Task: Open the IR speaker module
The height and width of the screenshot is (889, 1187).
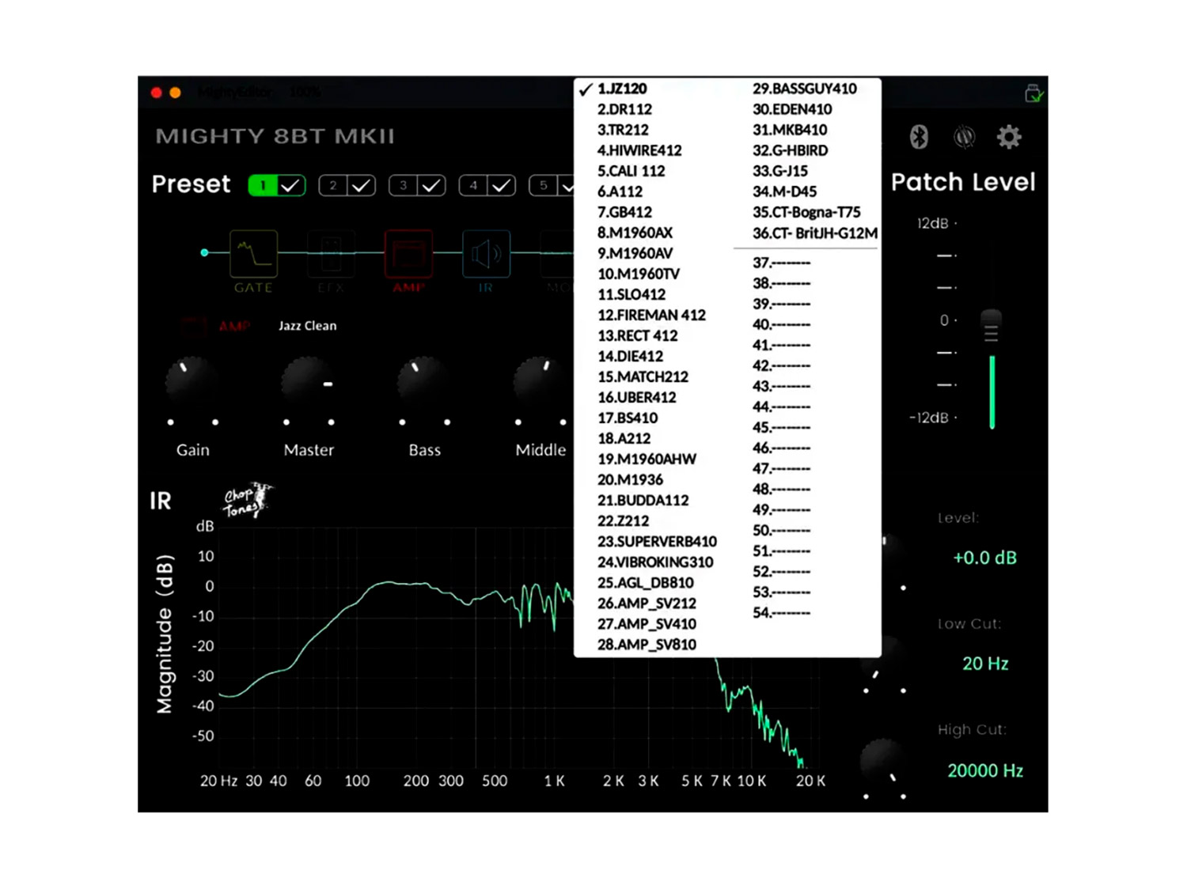Action: tap(486, 254)
